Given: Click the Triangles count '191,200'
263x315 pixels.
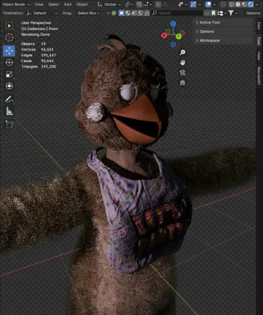Looking at the screenshot, I should coord(48,67).
